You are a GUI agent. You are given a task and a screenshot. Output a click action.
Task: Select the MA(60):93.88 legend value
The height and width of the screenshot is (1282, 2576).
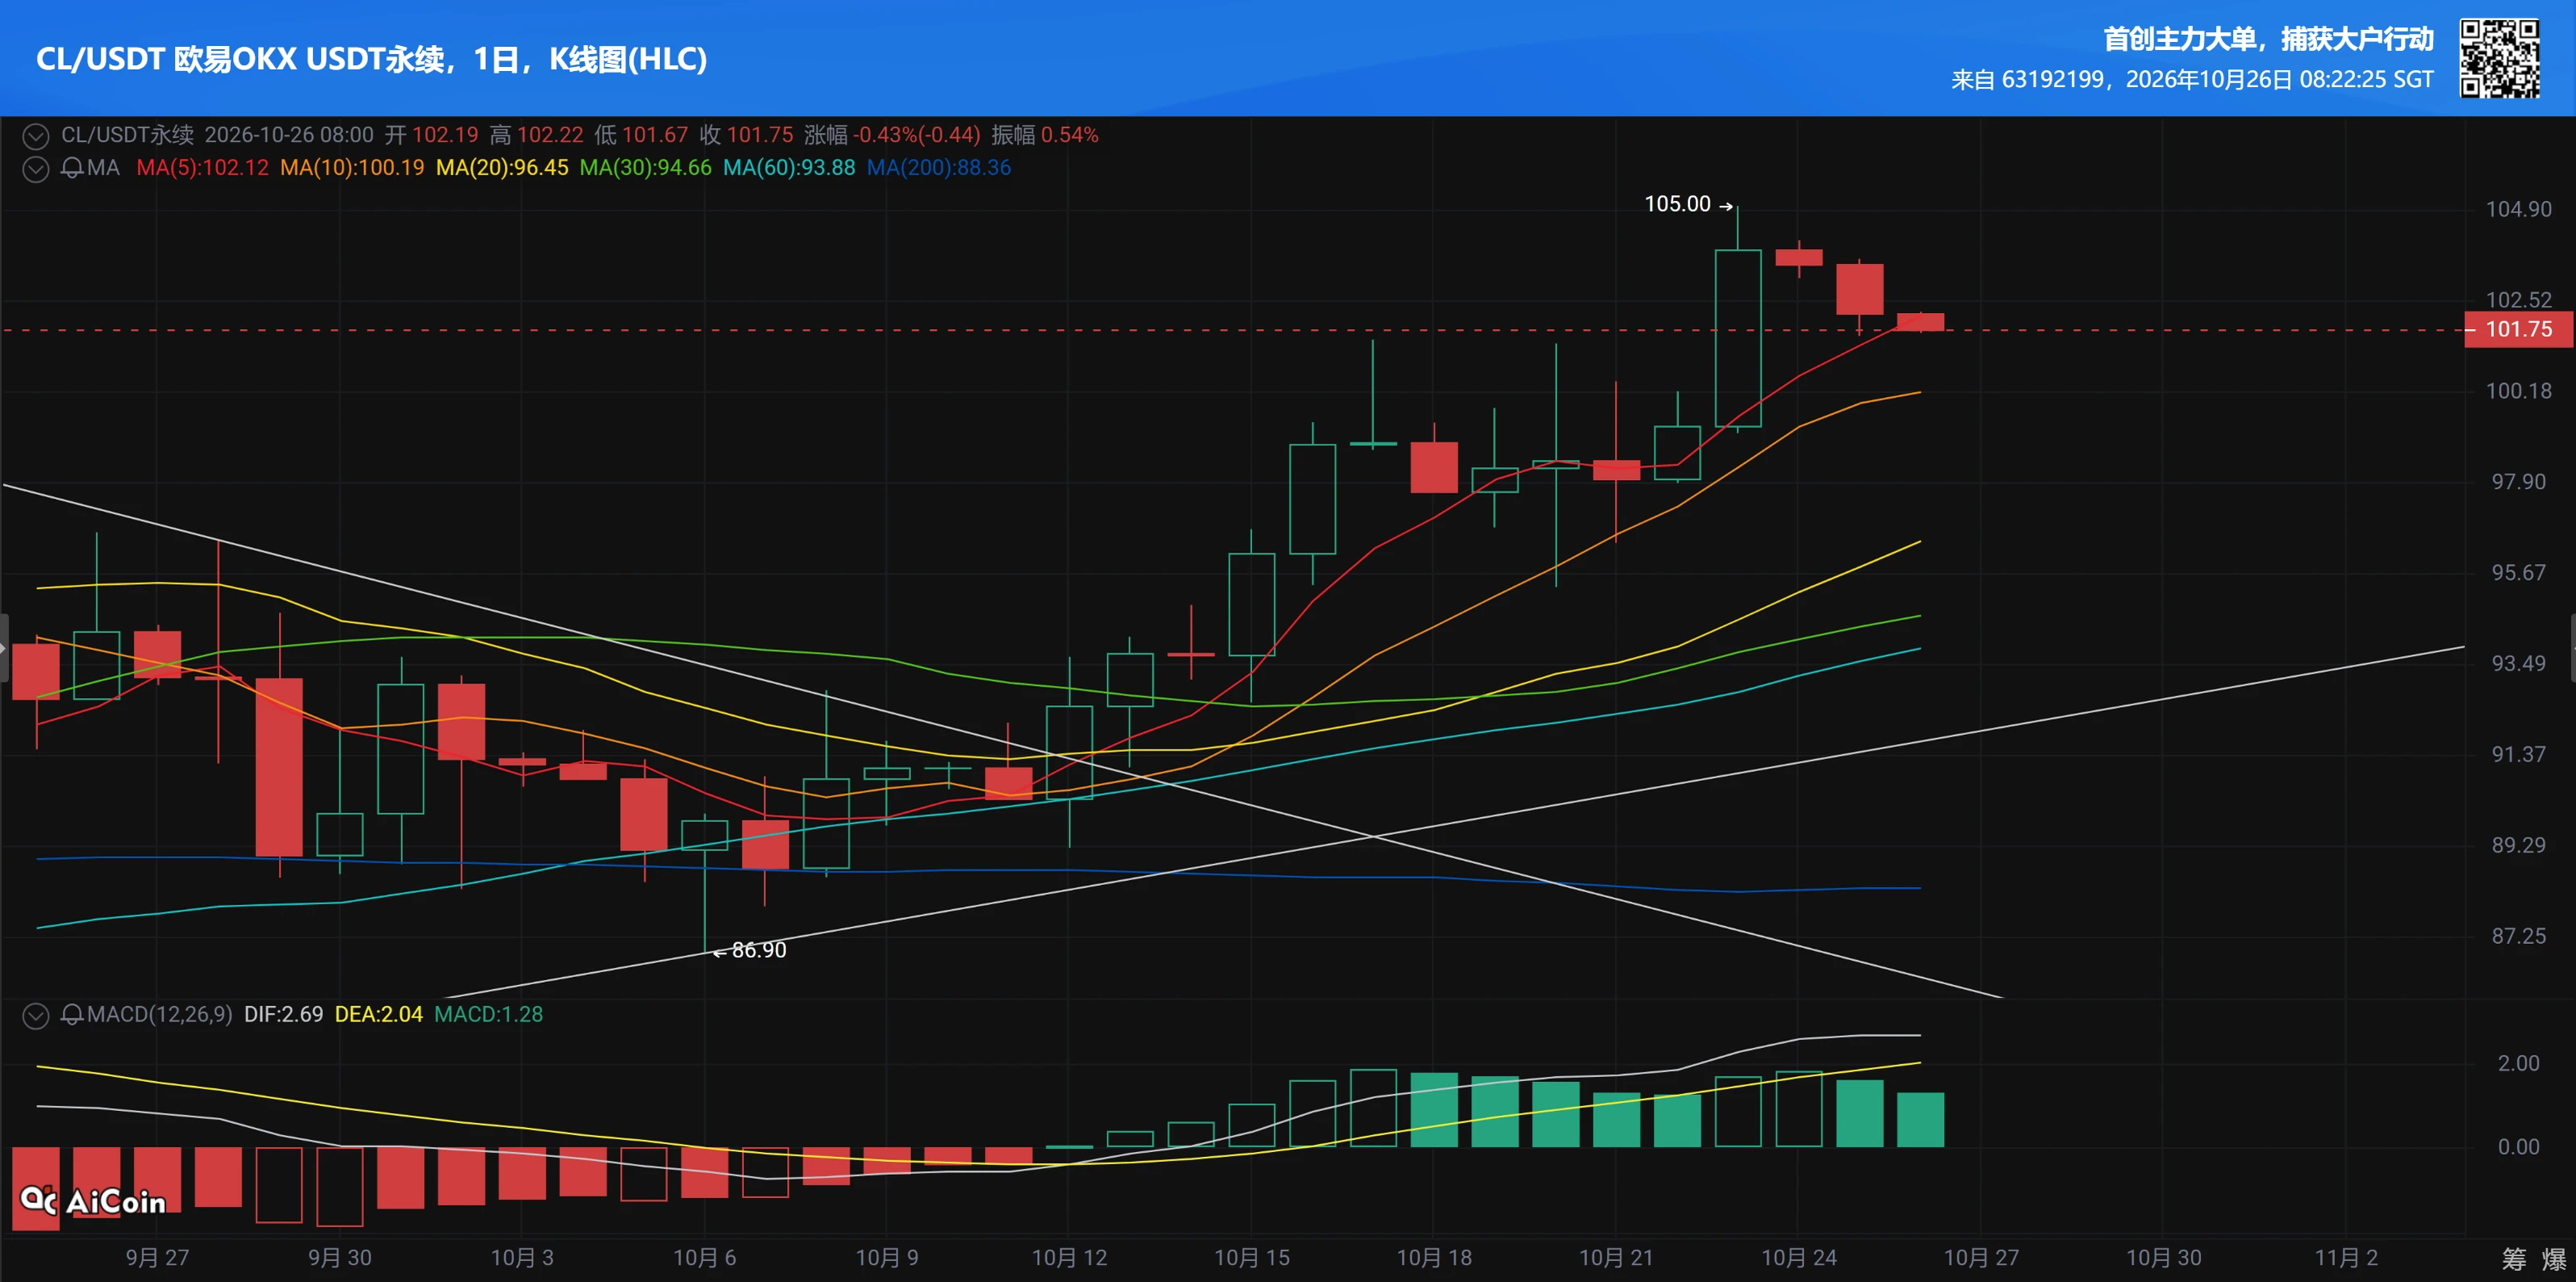pos(789,168)
